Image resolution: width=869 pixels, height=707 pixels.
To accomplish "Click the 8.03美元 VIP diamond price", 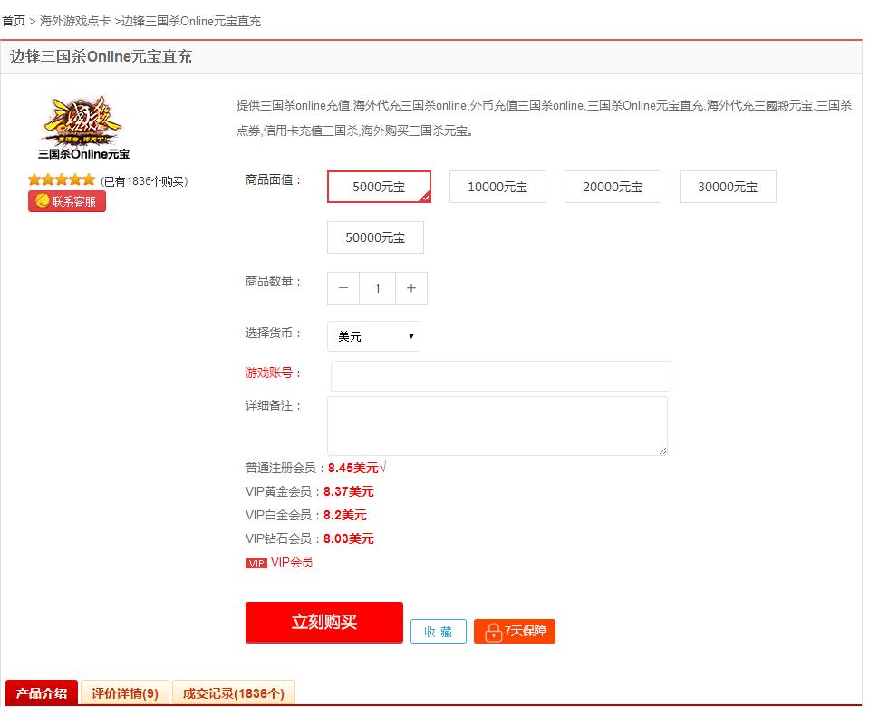I will (349, 538).
